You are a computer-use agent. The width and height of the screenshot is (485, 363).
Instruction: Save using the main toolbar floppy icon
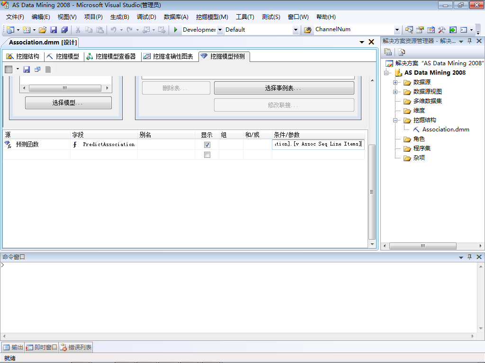tap(54, 30)
